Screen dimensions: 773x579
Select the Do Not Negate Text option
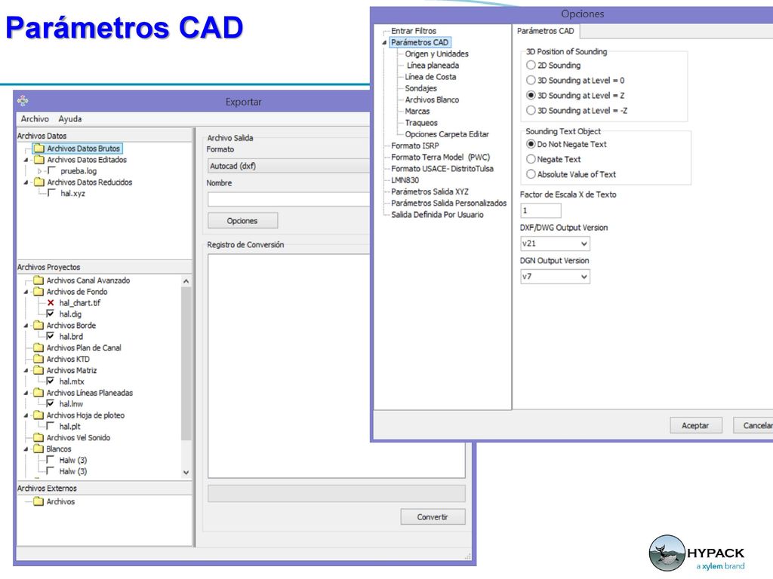point(531,144)
